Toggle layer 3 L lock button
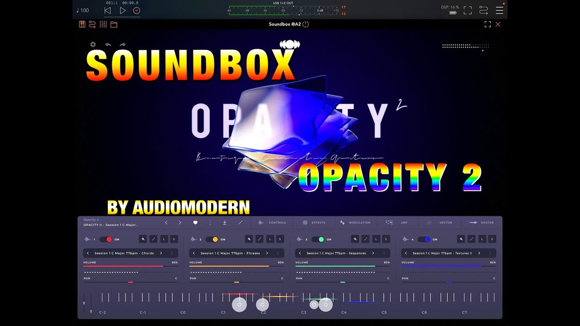This screenshot has height=326, width=580. [376, 239]
